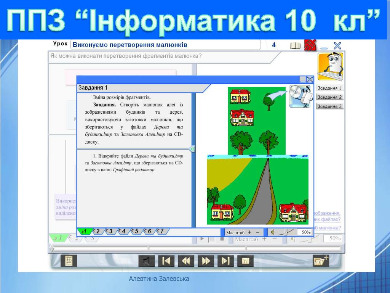Click author name Алевтина Залевська

pyautogui.click(x=159, y=279)
